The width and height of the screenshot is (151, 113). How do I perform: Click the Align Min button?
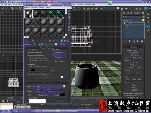(x=127, y=80)
